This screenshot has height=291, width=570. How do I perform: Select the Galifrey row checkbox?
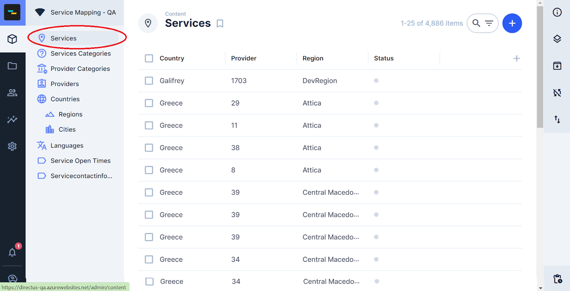(149, 81)
